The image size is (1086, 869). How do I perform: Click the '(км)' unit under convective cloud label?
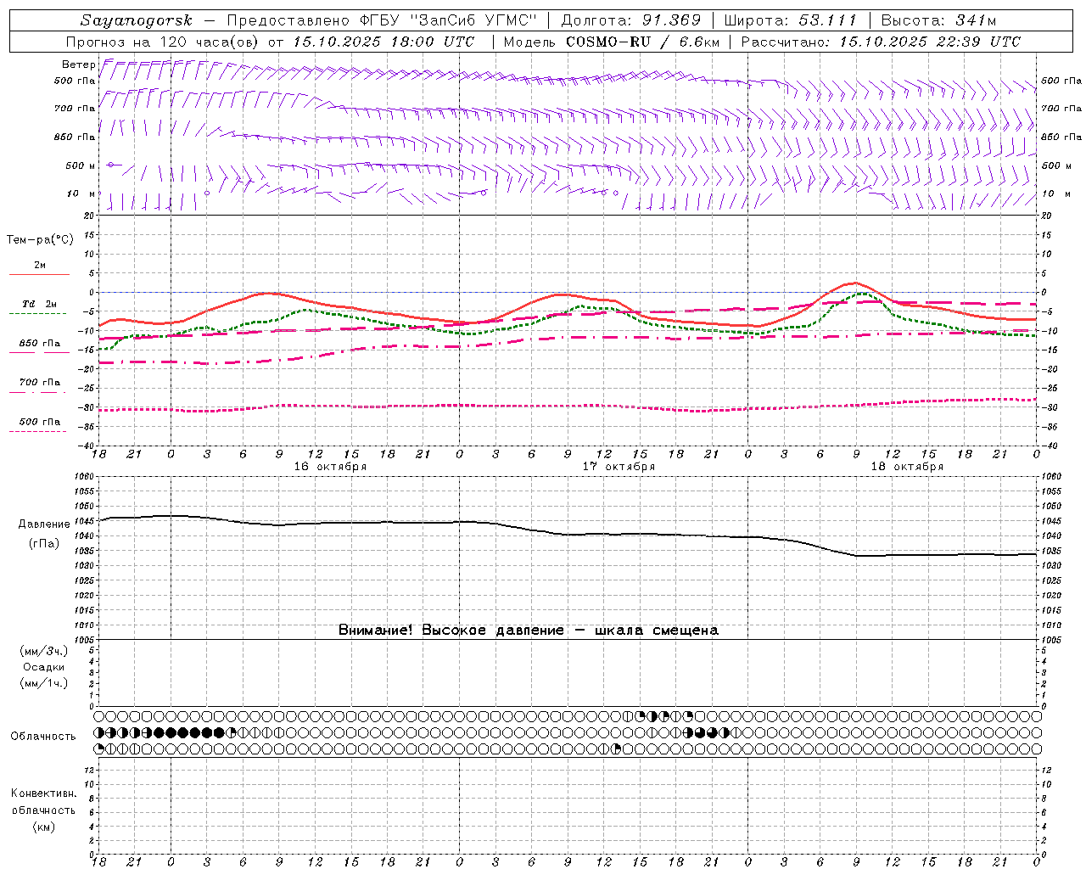coord(44,827)
